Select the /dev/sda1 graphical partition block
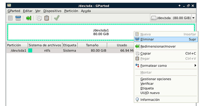Viewport: 204px width, 106px height. click(101, 32)
